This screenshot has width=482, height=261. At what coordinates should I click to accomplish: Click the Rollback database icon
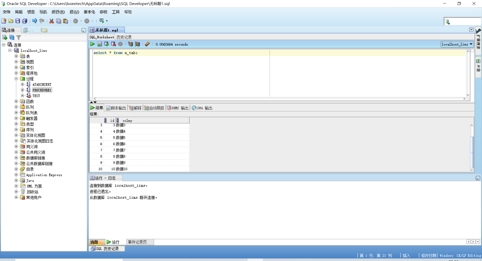point(113,44)
